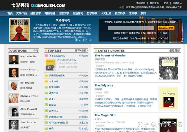Screen dimensions: 187x132
Task: Open top list entry 动物庄园
Action: click(x=53, y=93)
